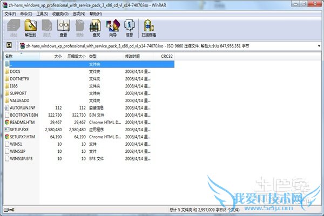Image resolution: width=324 pixels, height=216 pixels.
Task: Click the '文件夹' type cell of I386
Action: [94, 86]
